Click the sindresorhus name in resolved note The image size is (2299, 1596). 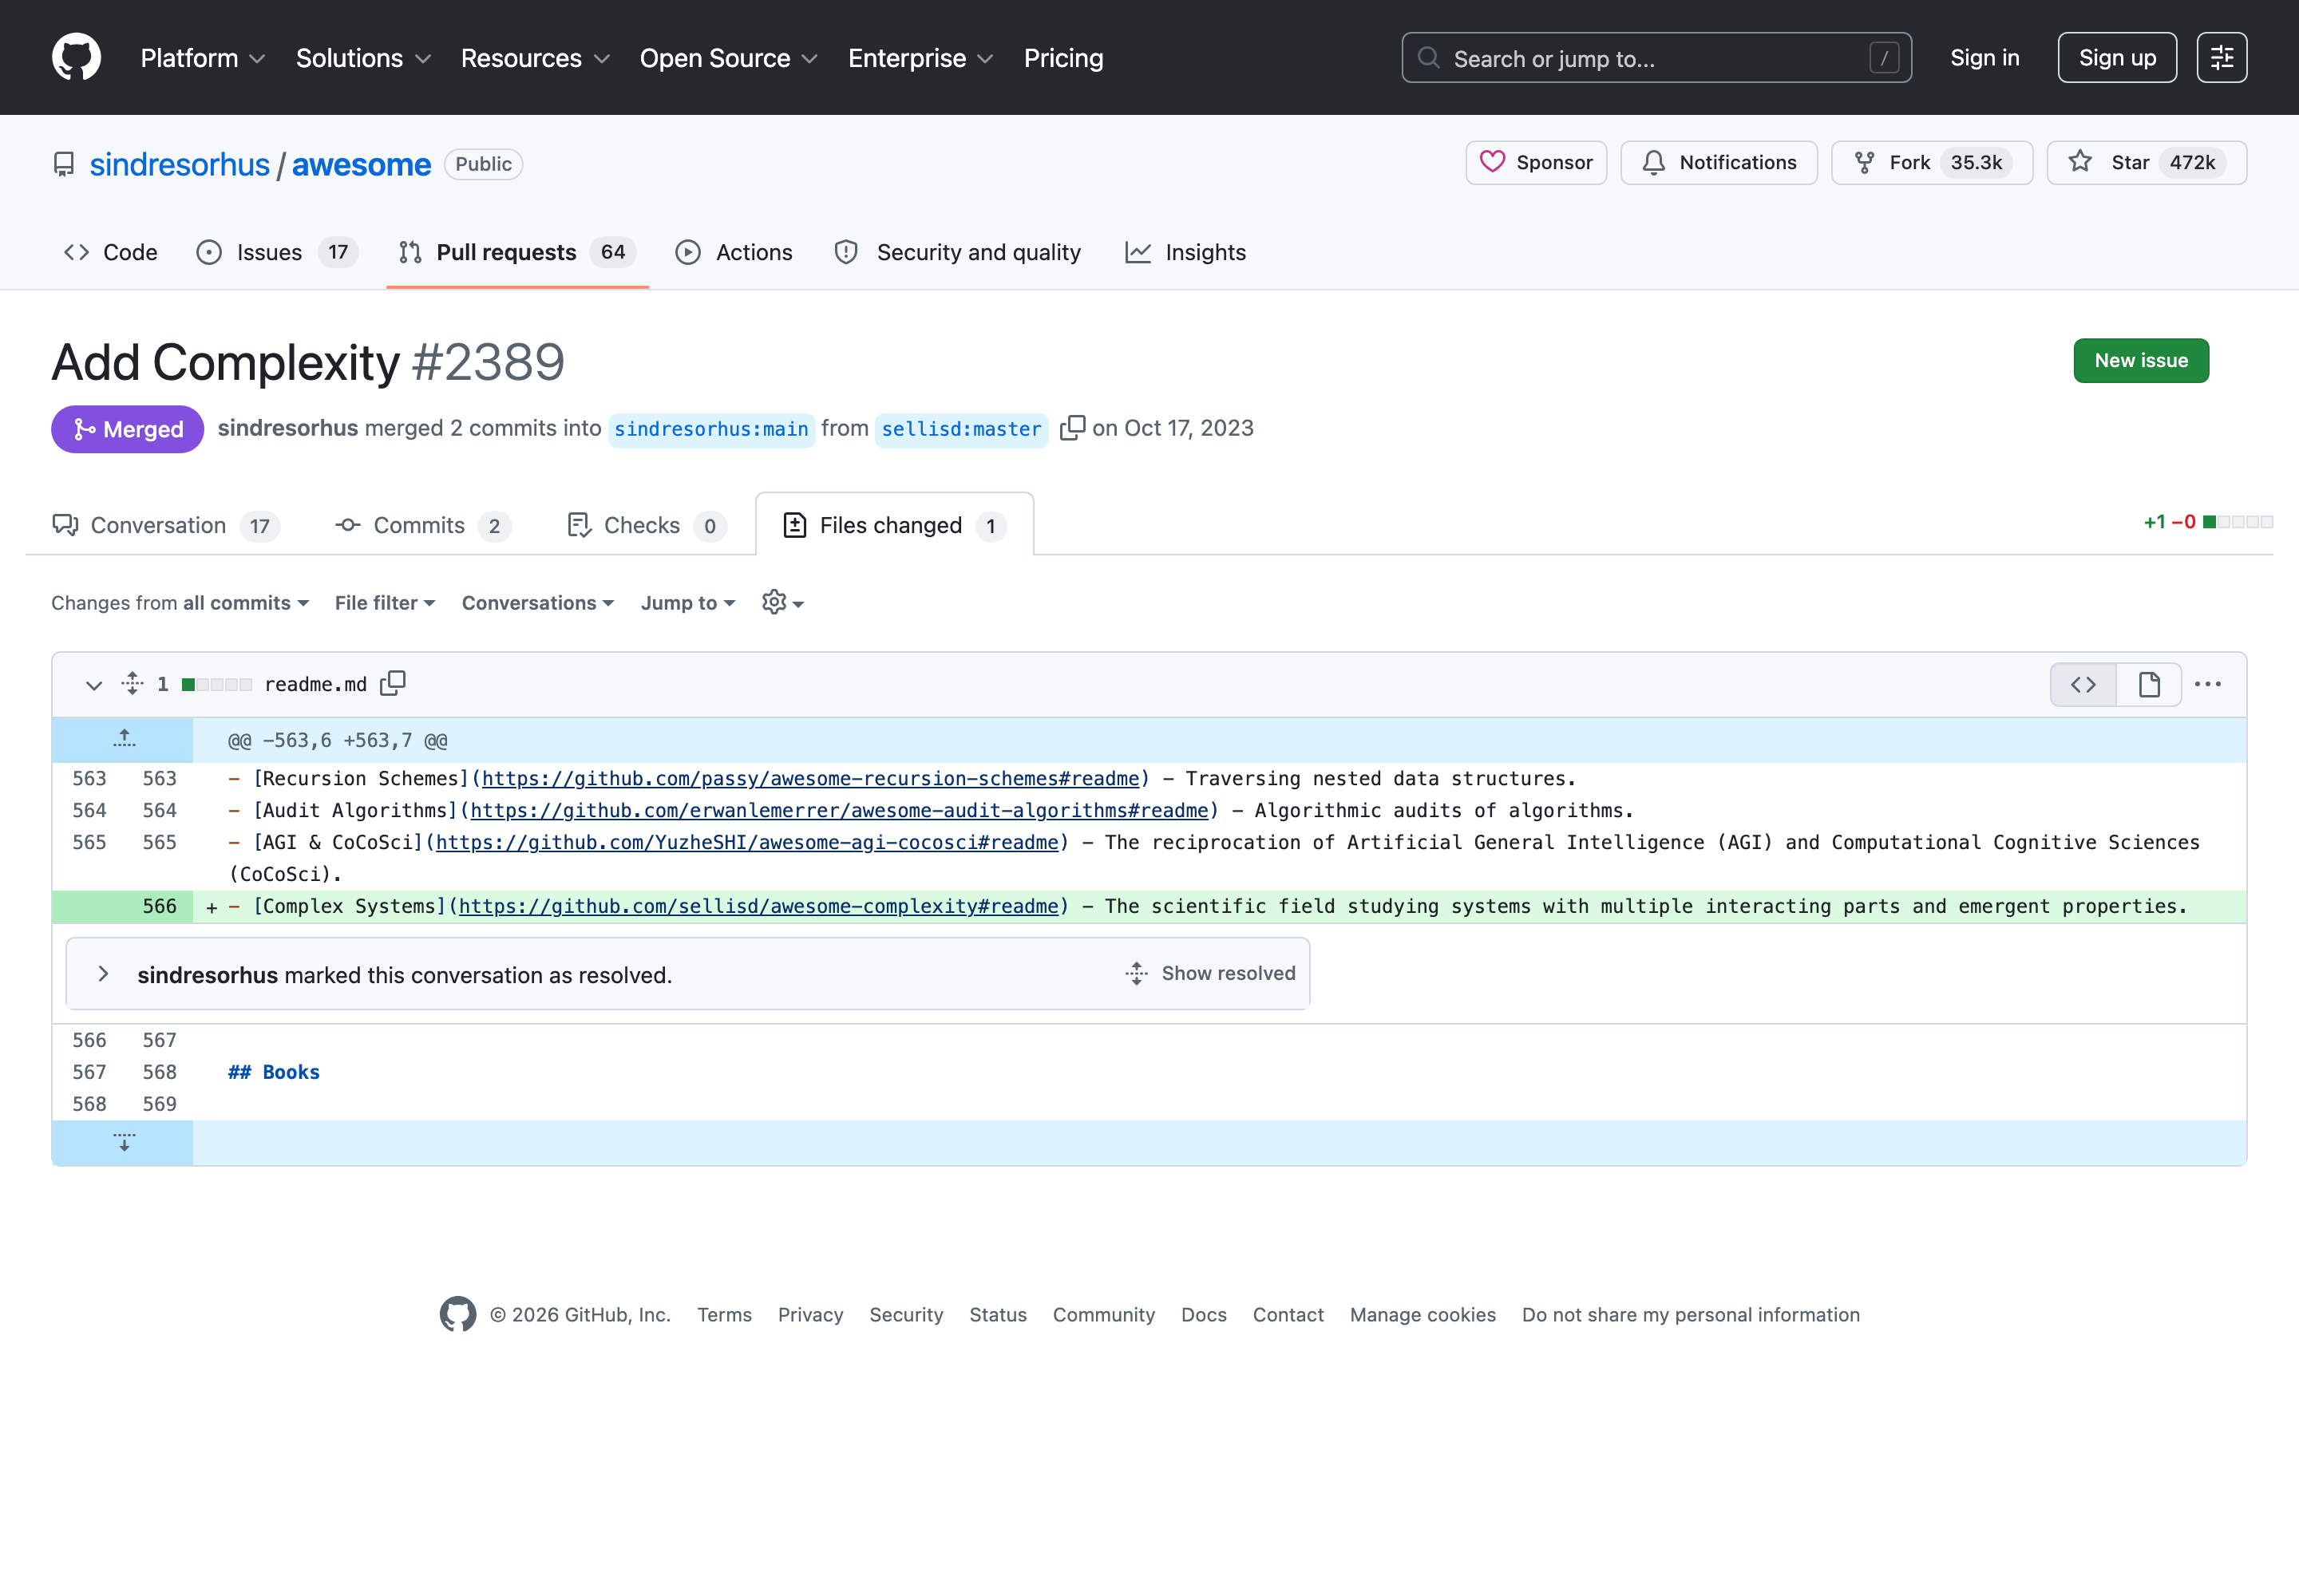pyautogui.click(x=207, y=975)
